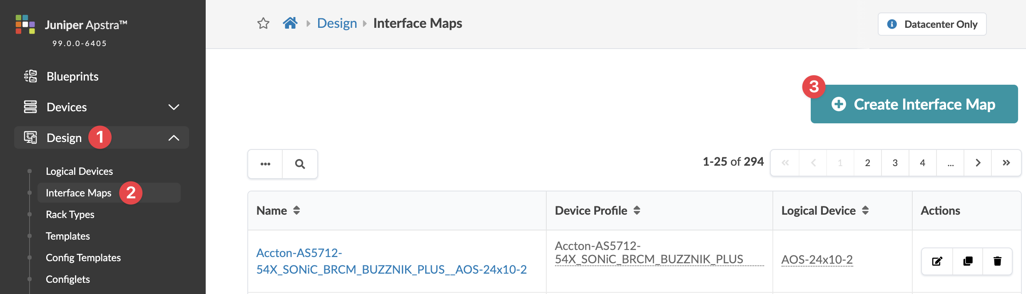Open Blueprints from the sidebar
Screen dimensions: 1026x294
(72, 76)
